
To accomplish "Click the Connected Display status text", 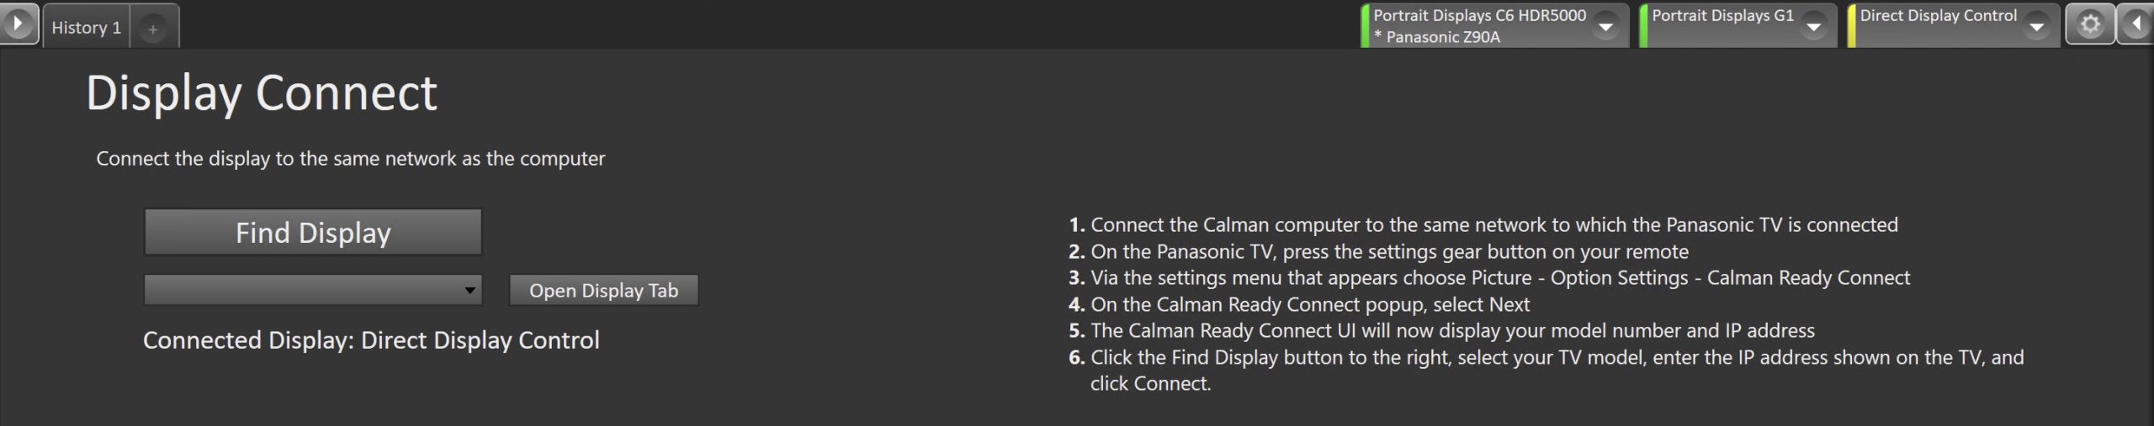I will pos(371,340).
